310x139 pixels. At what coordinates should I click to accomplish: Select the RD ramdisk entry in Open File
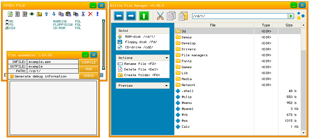coord(43,21)
